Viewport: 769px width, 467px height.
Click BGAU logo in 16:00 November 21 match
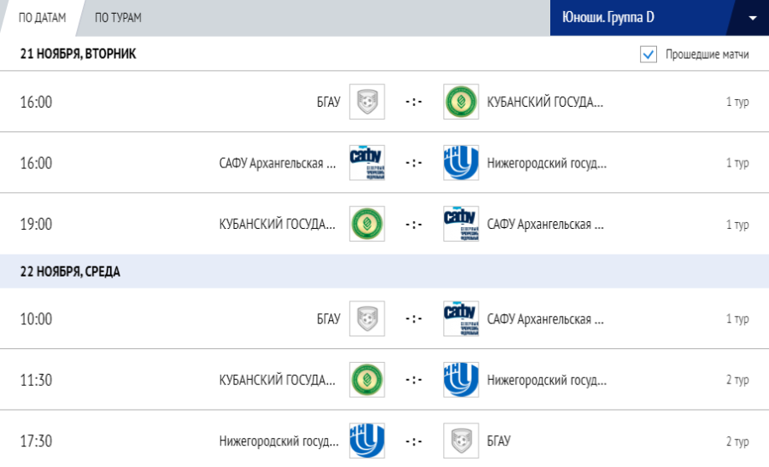[367, 102]
